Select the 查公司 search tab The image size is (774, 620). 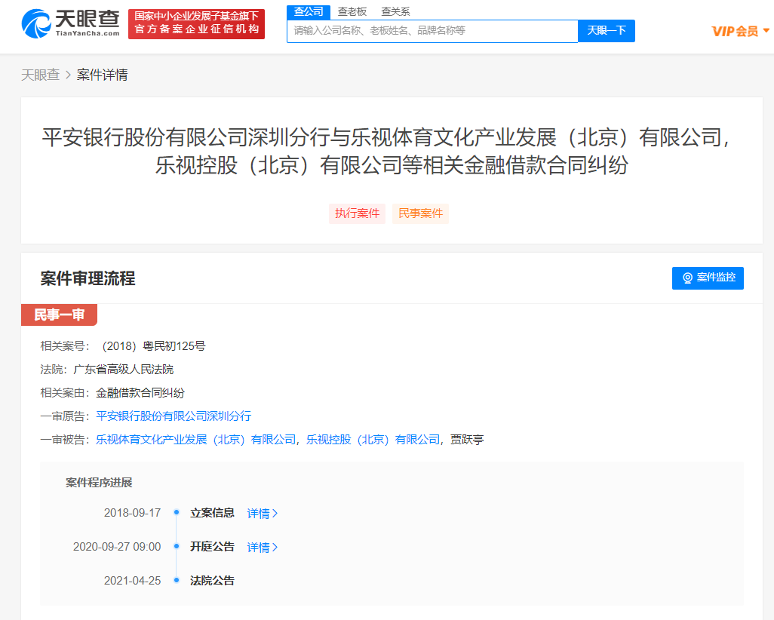308,11
